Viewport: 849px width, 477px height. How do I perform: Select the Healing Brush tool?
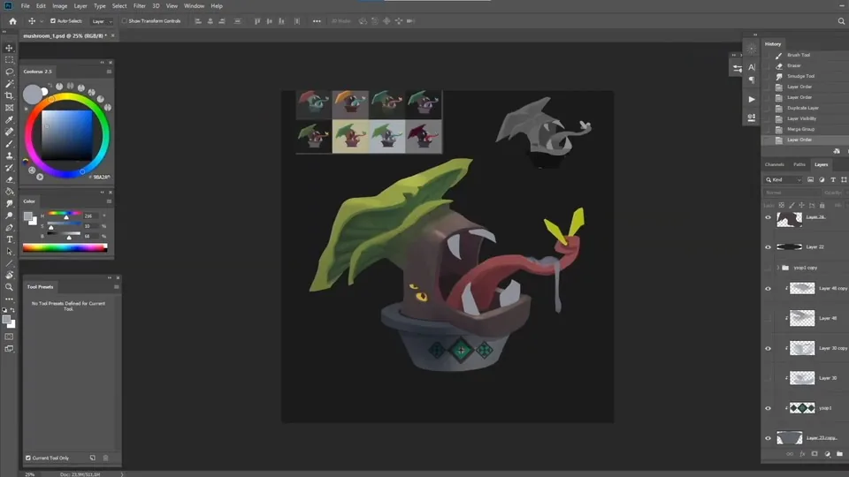9,132
